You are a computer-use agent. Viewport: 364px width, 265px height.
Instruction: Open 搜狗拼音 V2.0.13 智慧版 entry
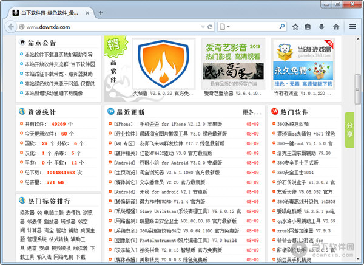[x=181, y=250]
